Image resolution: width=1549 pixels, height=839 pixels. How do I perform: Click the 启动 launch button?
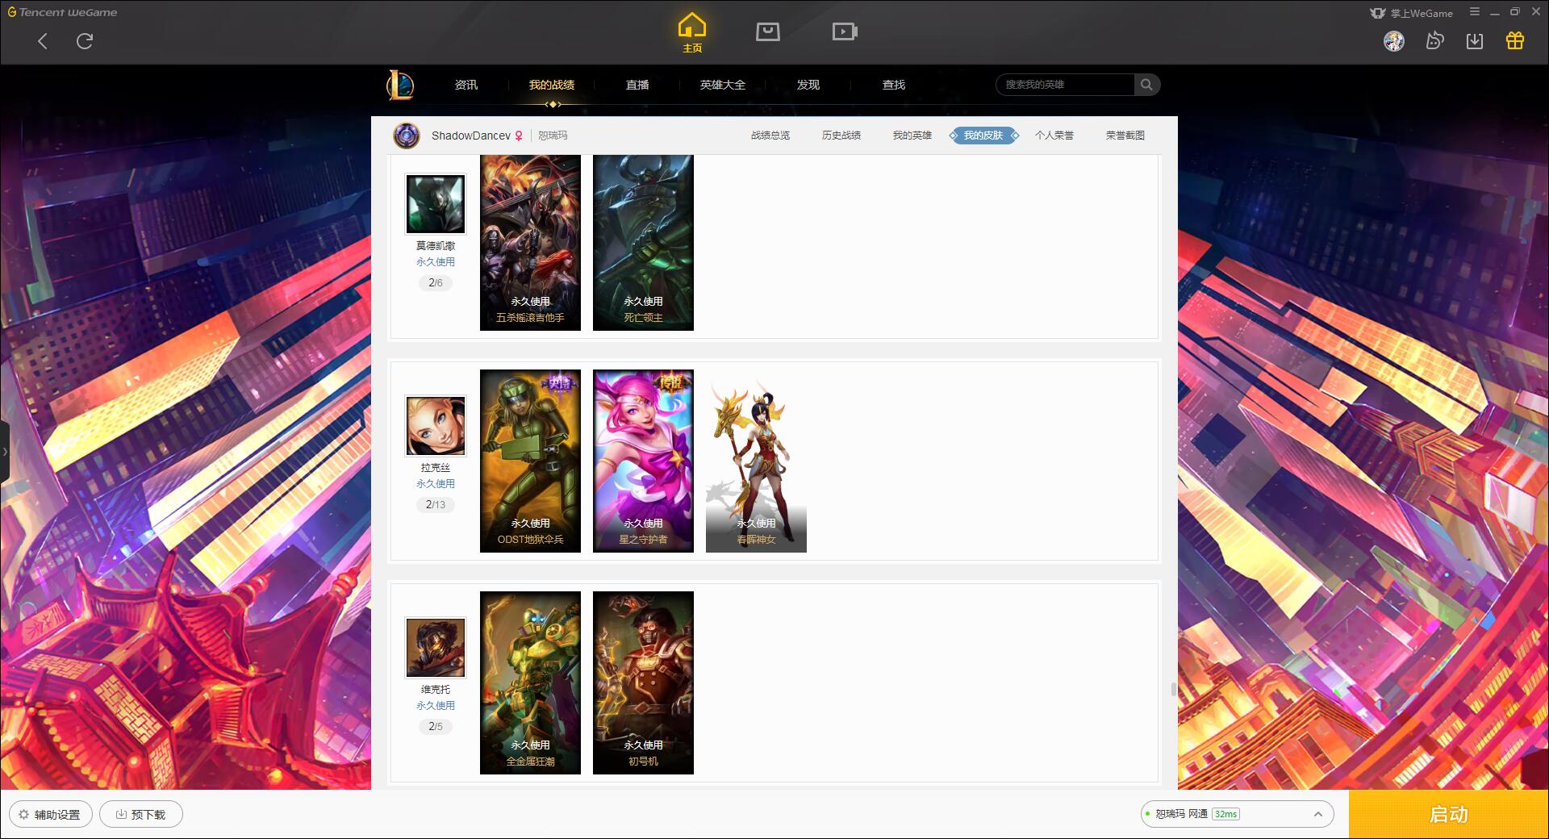click(x=1449, y=814)
